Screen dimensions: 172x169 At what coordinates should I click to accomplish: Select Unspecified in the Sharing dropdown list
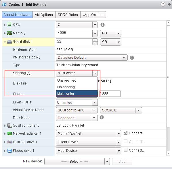77,80
